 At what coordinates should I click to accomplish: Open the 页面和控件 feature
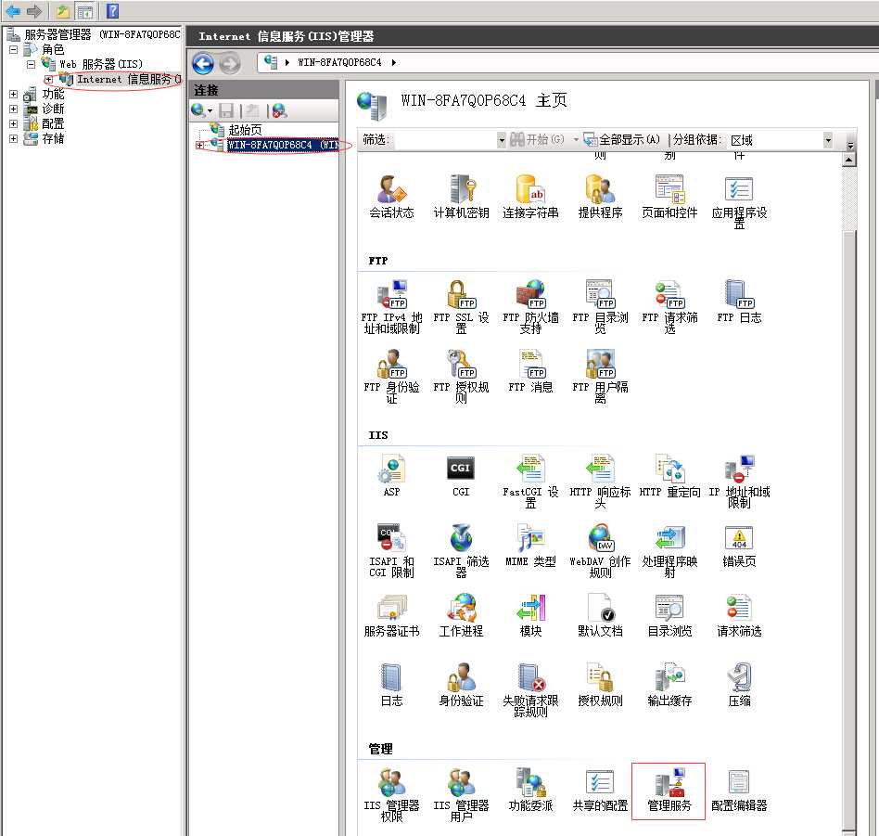coord(669,197)
